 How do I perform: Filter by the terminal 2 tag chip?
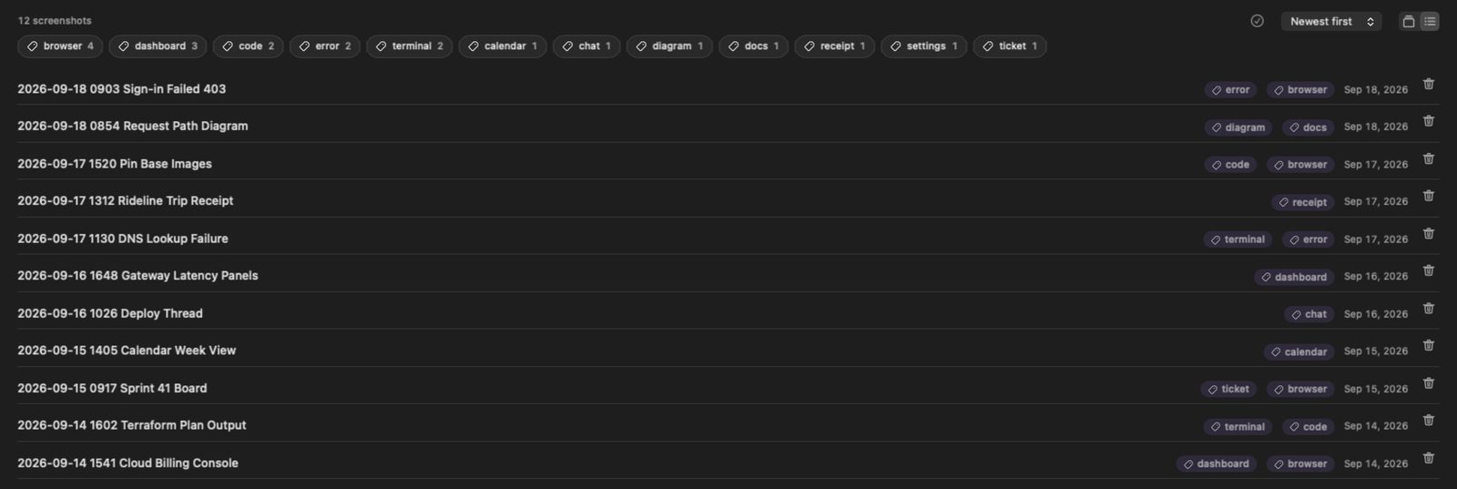409,46
